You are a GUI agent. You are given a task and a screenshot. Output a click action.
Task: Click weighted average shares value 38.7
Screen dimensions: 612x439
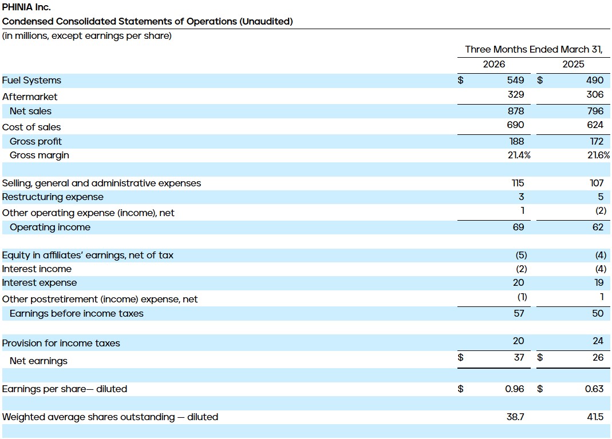[x=515, y=417]
